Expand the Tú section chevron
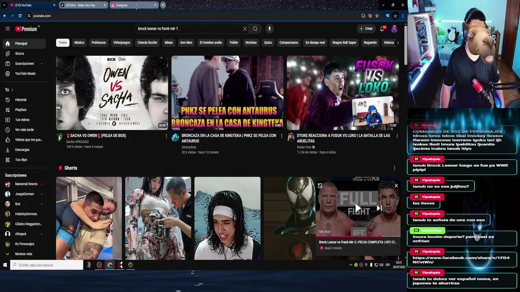 [12, 90]
